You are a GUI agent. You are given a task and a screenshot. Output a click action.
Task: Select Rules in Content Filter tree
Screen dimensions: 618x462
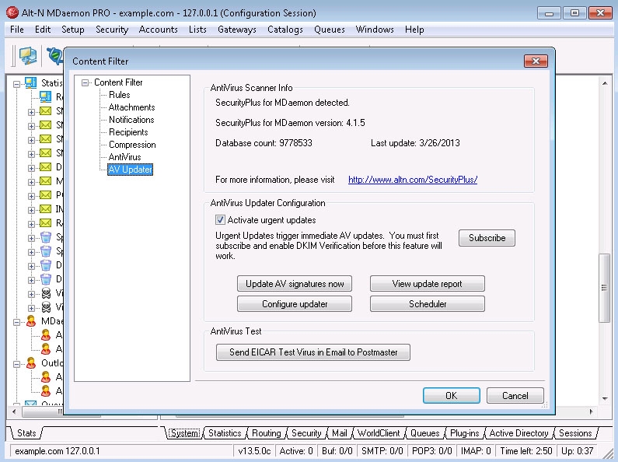point(120,95)
